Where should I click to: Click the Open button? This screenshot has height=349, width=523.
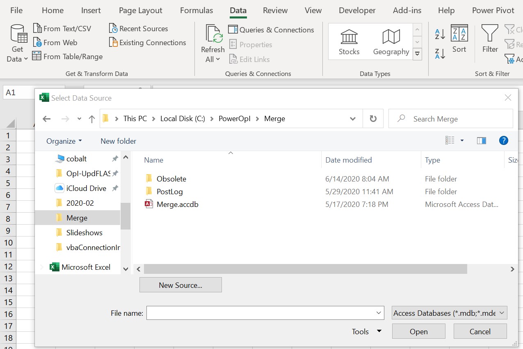(419, 331)
